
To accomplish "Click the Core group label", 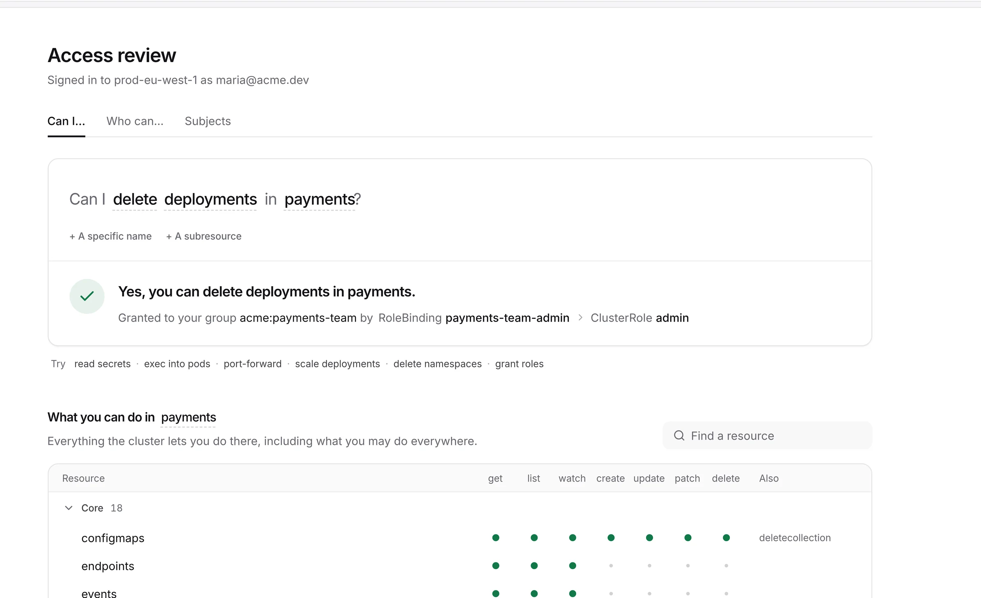I will [92, 508].
